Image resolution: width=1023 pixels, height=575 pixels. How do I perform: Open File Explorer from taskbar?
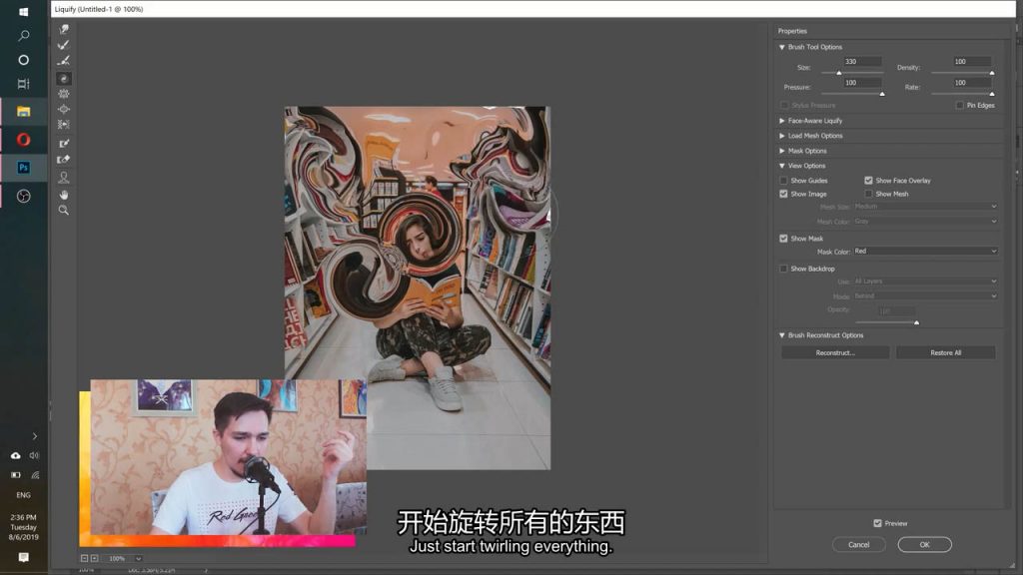[x=24, y=112]
